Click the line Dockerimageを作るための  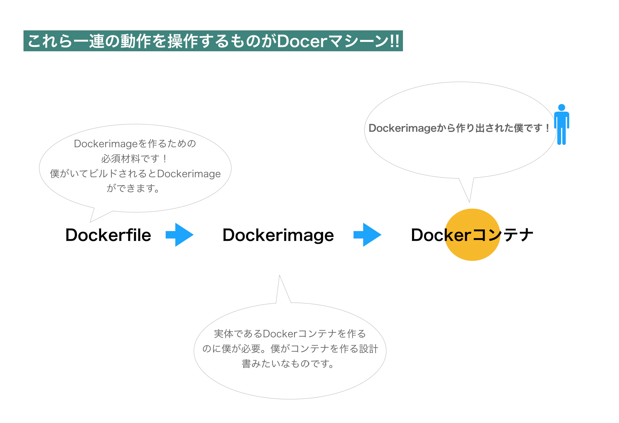point(135,144)
